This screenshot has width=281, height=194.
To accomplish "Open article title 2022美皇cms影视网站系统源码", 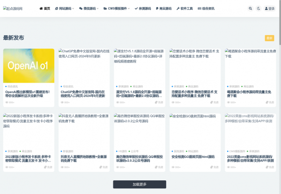I will (251, 159).
